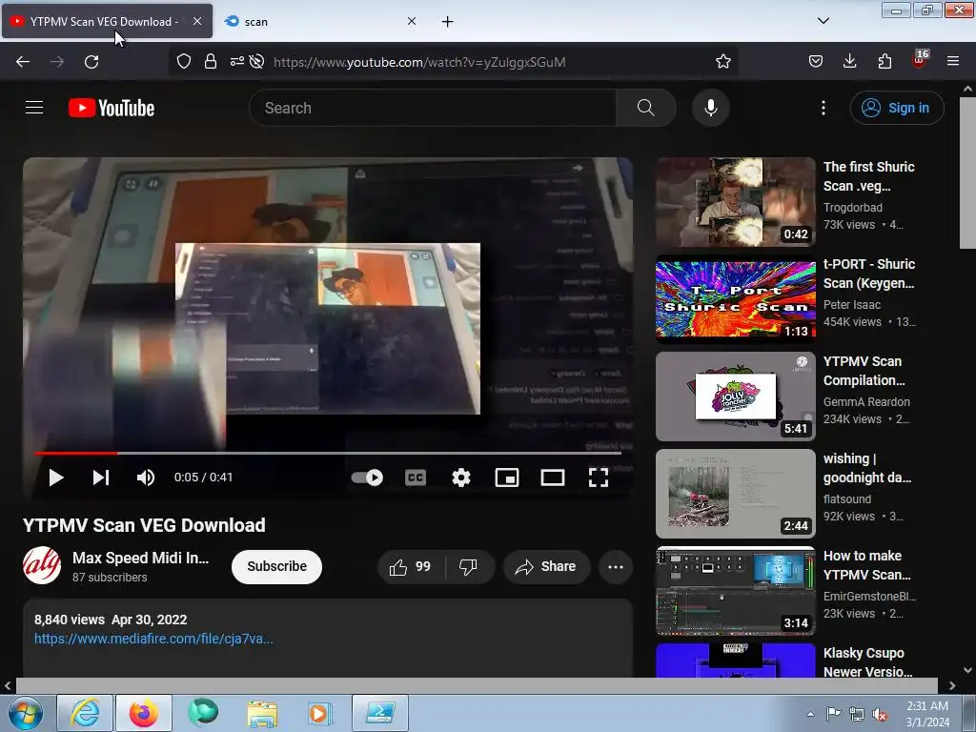Image resolution: width=976 pixels, height=732 pixels.
Task: Focus the YouTube search field
Action: (x=433, y=108)
